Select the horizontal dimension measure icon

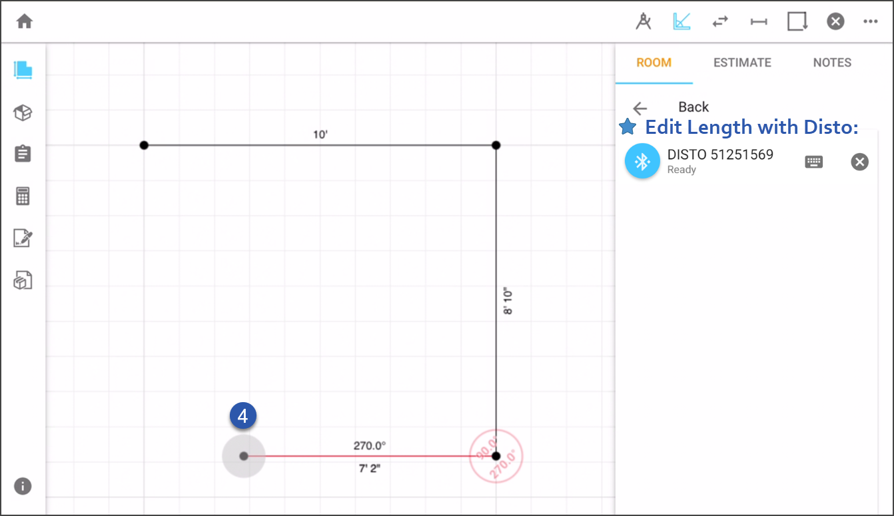click(759, 21)
